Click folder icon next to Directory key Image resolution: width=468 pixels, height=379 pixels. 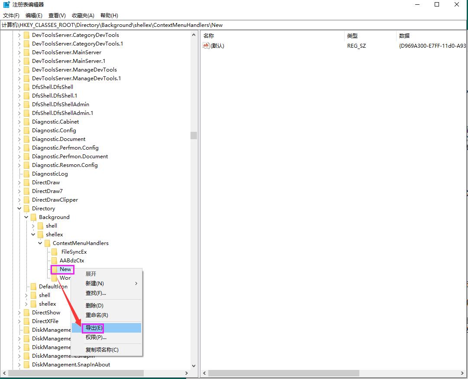[x=27, y=208]
